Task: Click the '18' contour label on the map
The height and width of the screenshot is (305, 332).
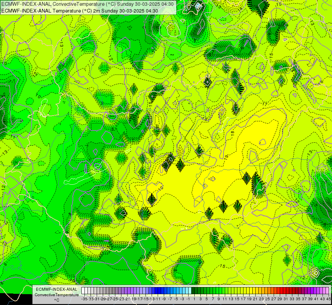Action: 233,133
